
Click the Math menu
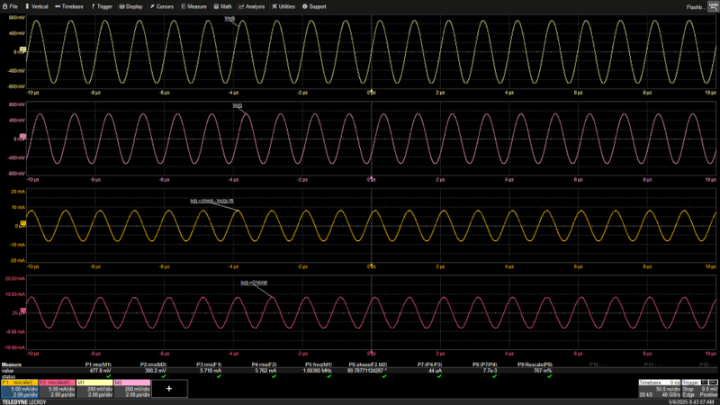pos(223,6)
